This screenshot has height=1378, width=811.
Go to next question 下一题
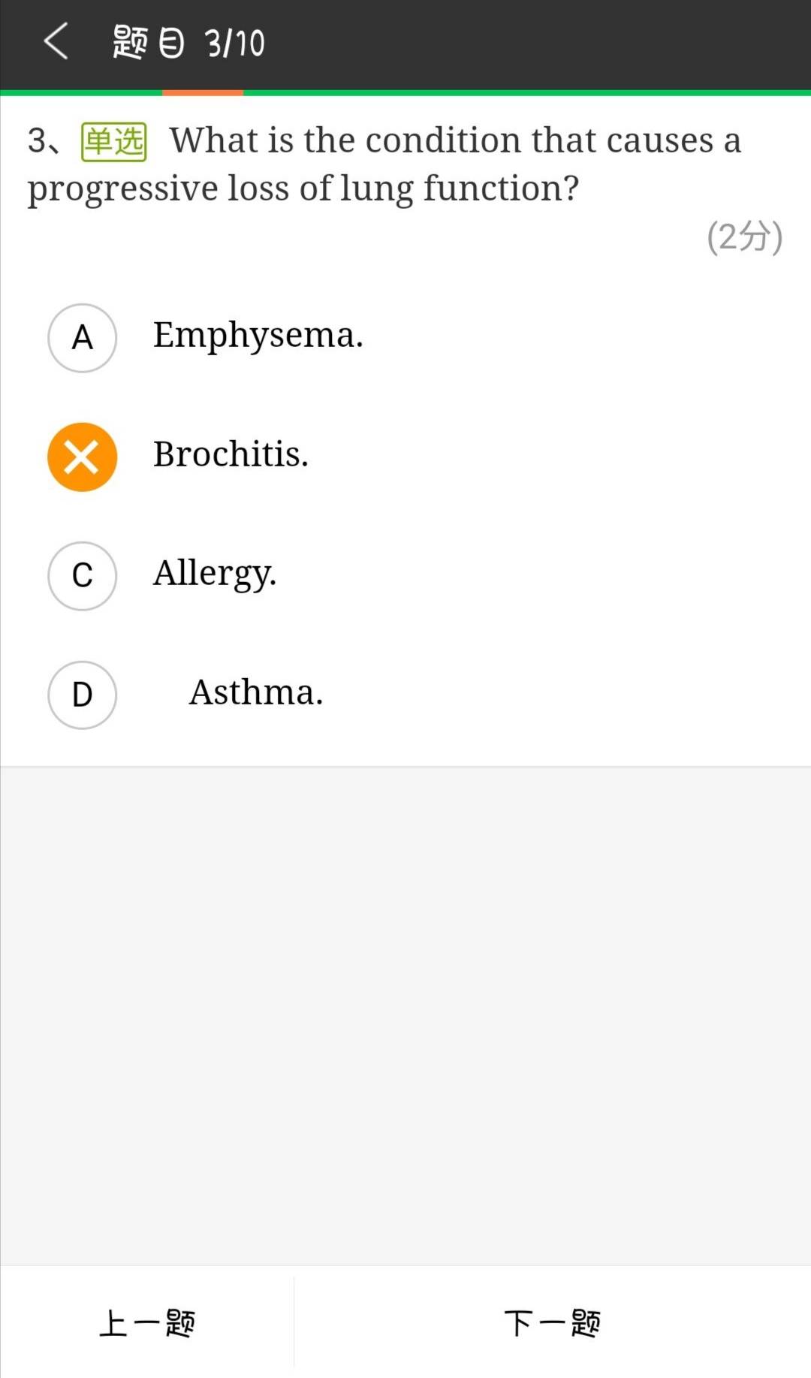pos(552,1323)
